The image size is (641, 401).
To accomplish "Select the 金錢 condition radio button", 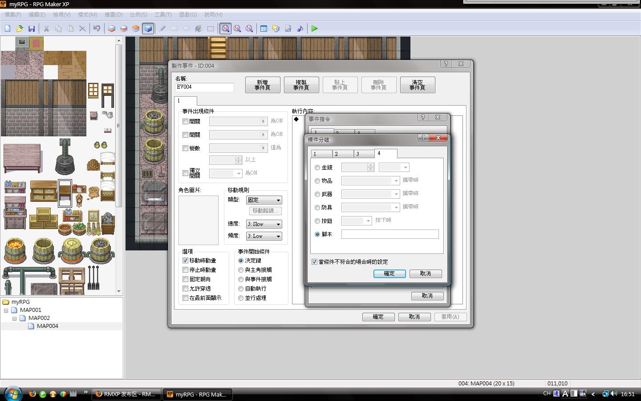I will (x=317, y=168).
